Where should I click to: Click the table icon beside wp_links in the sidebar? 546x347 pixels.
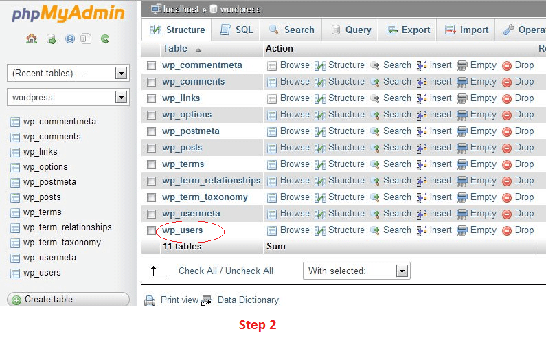(15, 153)
